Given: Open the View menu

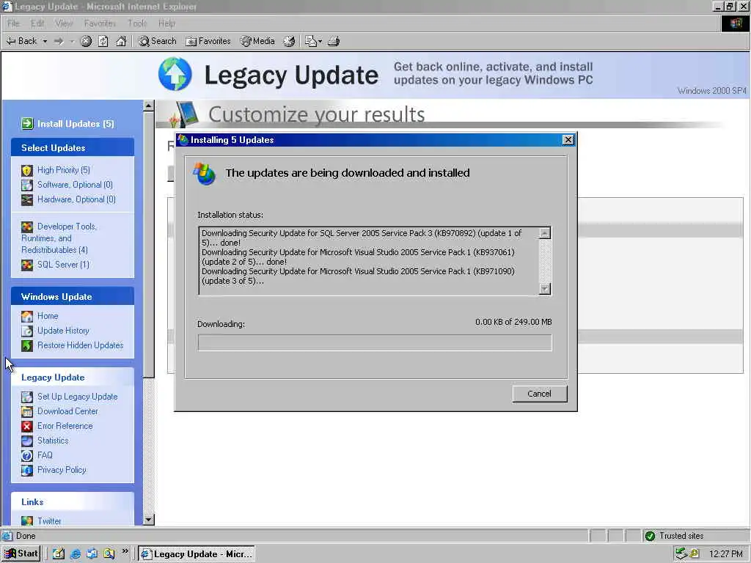Looking at the screenshot, I should tap(64, 23).
